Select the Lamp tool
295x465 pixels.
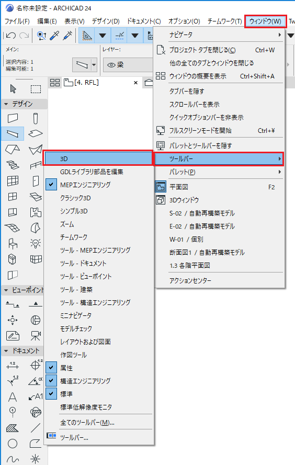pyautogui.click(x=36, y=243)
